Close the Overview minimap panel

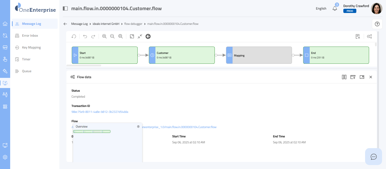click(x=138, y=127)
